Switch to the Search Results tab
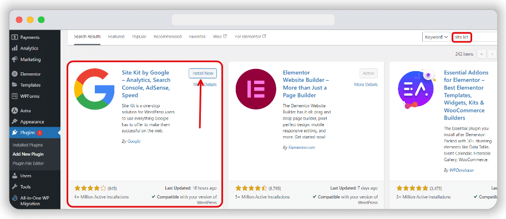The height and width of the screenshot is (219, 506). 87,37
